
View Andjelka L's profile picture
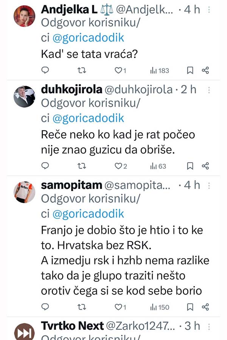coord(25,16)
